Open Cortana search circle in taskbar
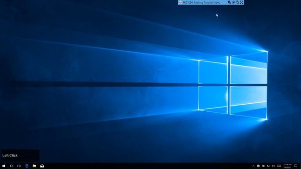Screen dimensions: 301x169 pos(11,166)
